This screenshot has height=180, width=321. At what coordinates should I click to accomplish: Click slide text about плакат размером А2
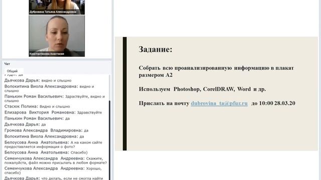point(216,71)
